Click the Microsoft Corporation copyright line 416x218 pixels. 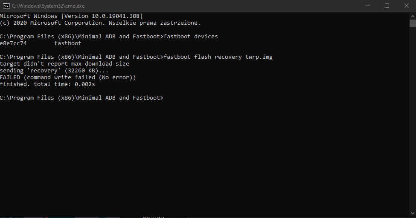click(100, 23)
